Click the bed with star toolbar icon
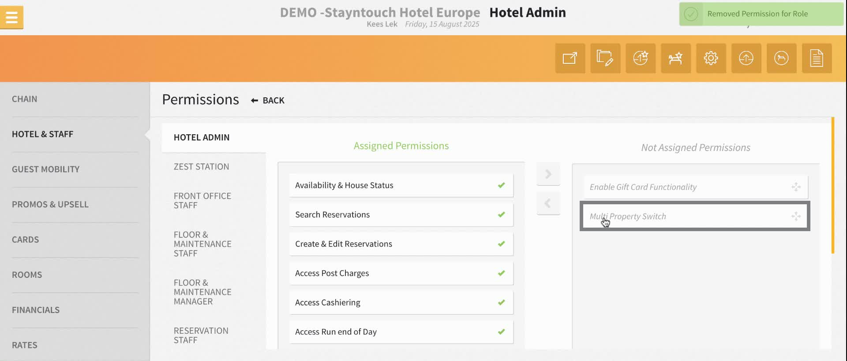847x361 pixels. 676,58
